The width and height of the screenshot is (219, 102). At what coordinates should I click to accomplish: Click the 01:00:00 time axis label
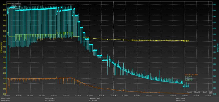tap(78, 95)
